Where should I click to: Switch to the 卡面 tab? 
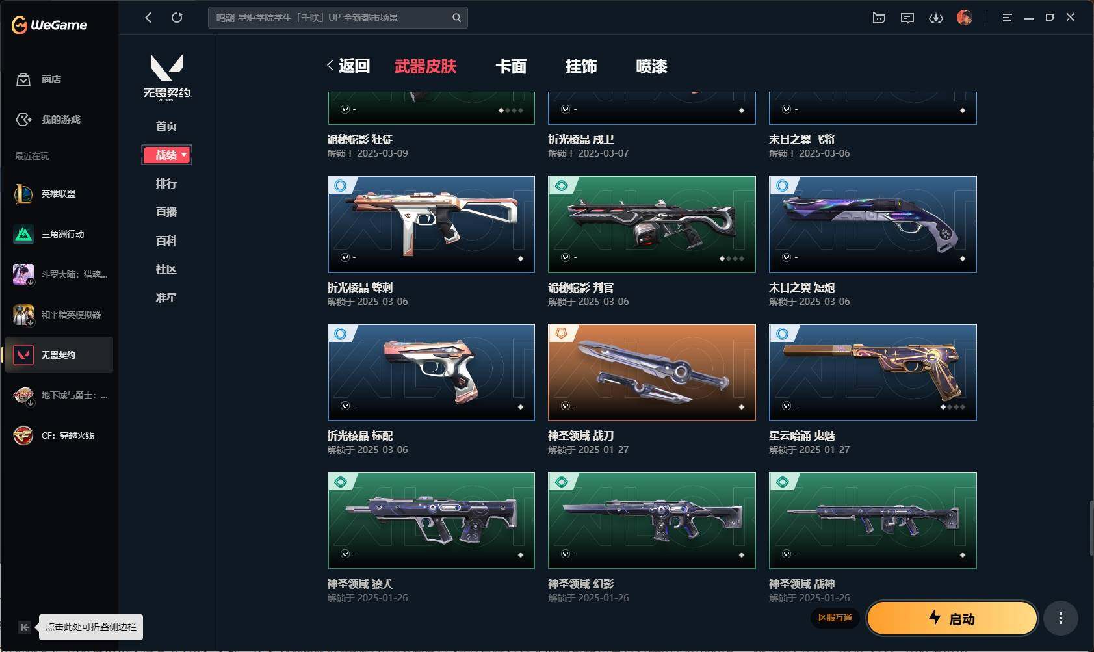click(x=511, y=66)
